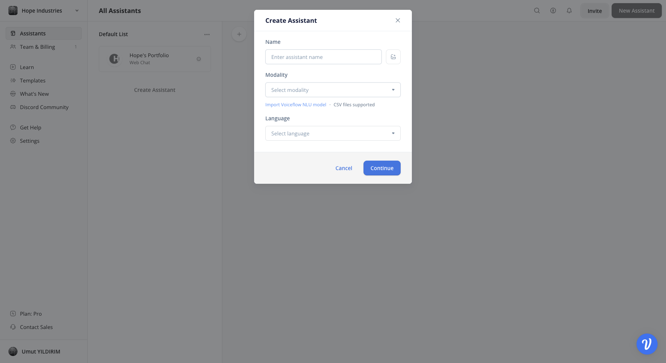Click Cancel to dismiss the Create Assistant dialog

click(x=344, y=168)
